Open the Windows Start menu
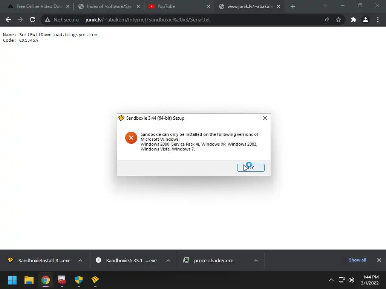The width and height of the screenshot is (386, 289). [x=12, y=280]
